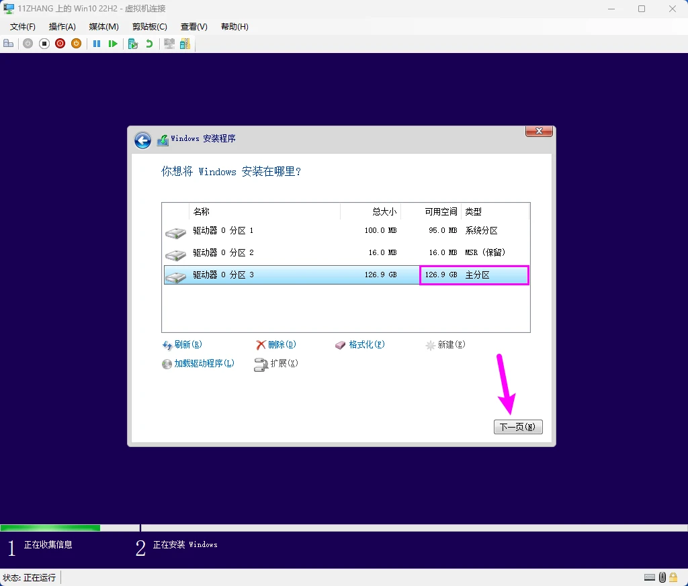Click the lock icon in the status bar

click(x=673, y=577)
